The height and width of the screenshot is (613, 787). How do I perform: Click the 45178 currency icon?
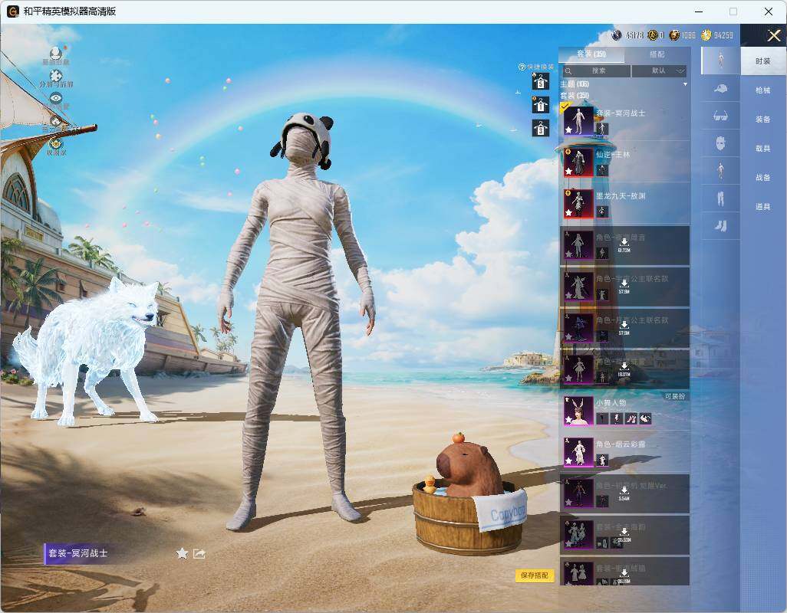(617, 35)
